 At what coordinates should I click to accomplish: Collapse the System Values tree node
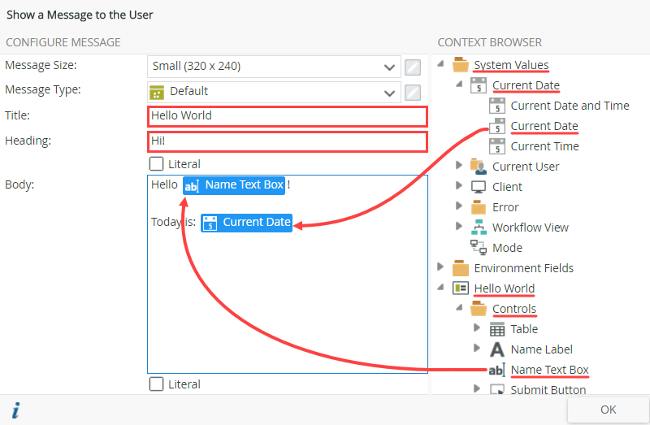click(441, 65)
